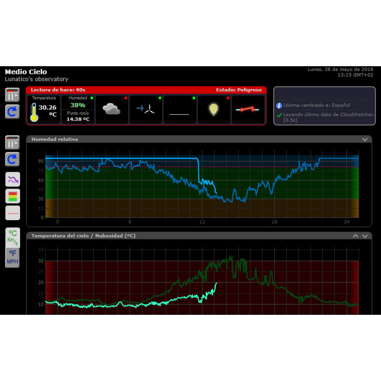Viewport: 381px width, 381px height.
Task: Click up chevron on Temperatura del cielo panel
Action: [355, 236]
